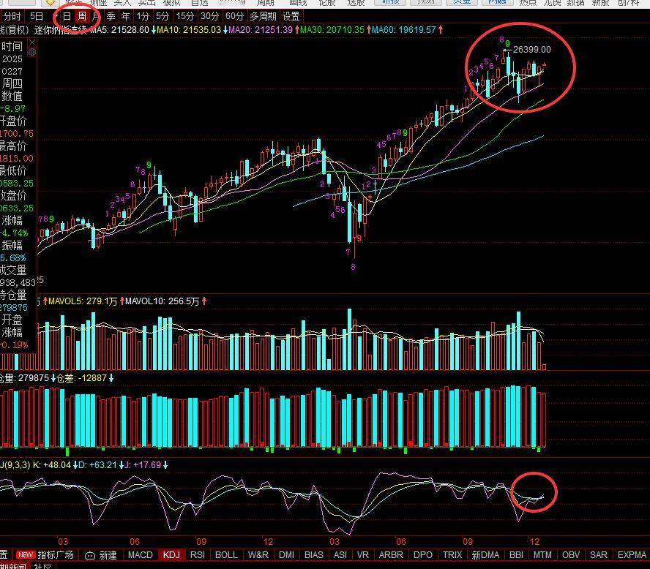Show the DPO indicator

[x=423, y=555]
